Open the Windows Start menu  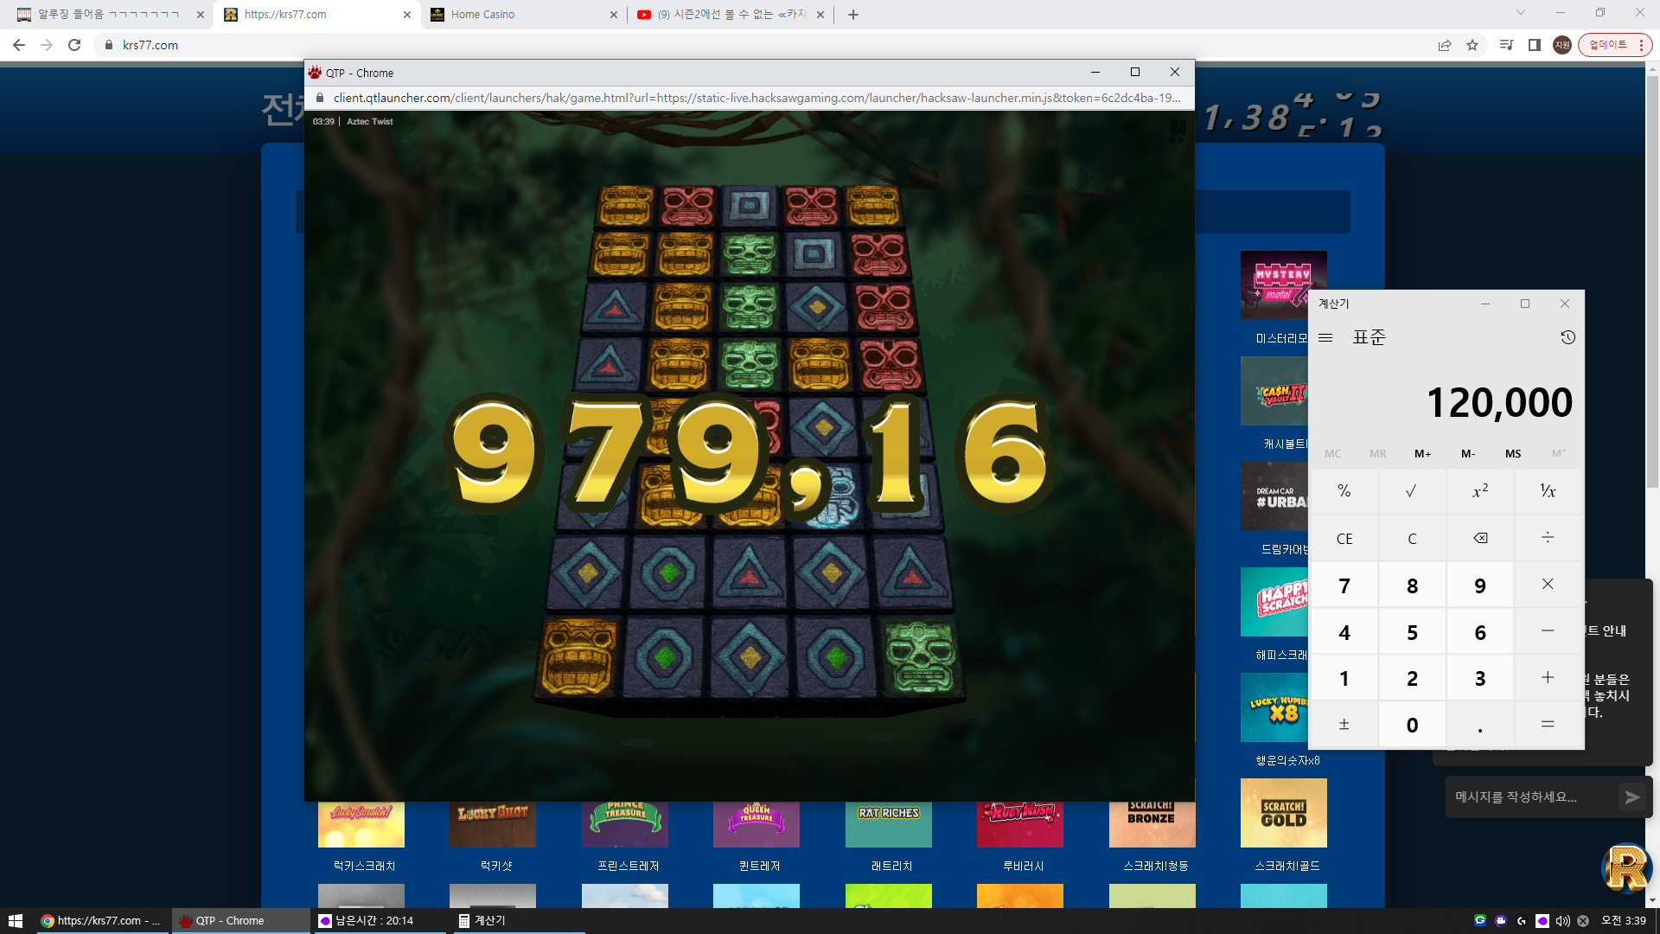[15, 921]
